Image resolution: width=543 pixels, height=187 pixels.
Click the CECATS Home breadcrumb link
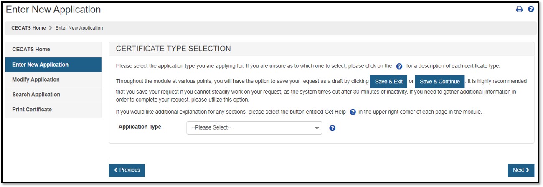coord(28,28)
